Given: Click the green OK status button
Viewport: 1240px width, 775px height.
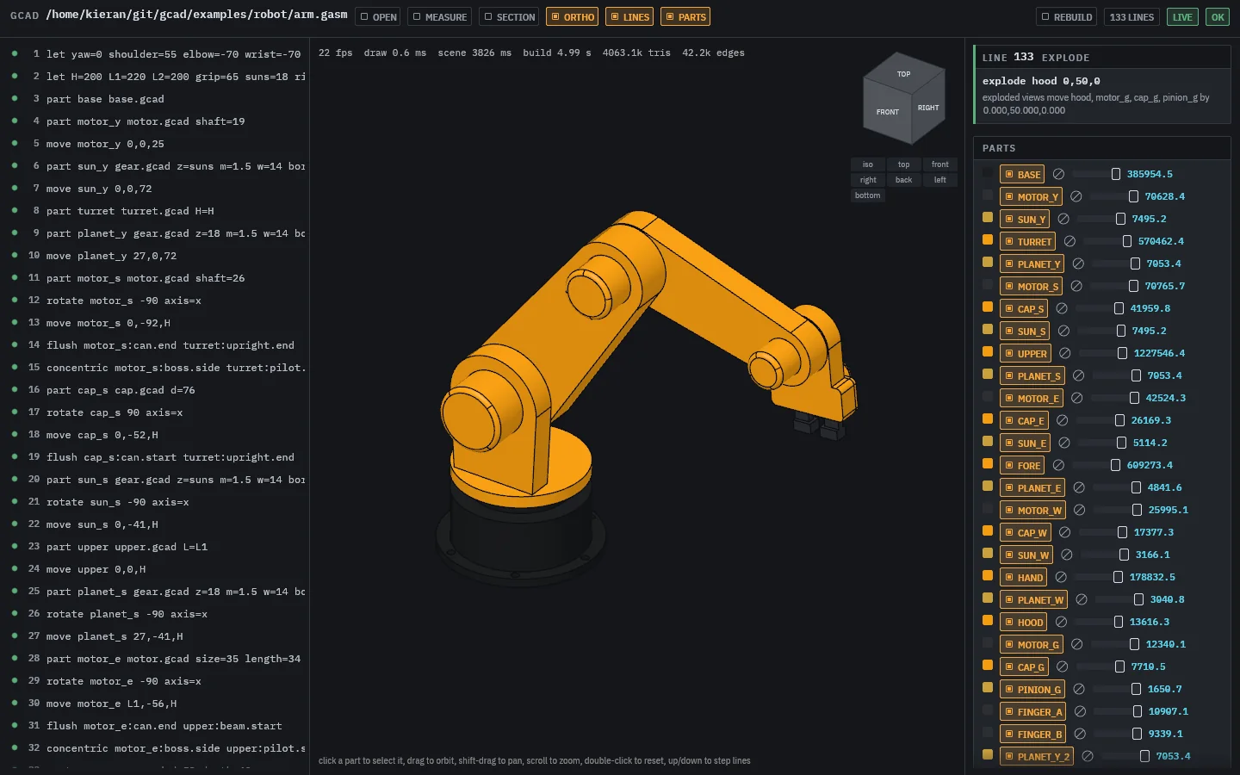Looking at the screenshot, I should (x=1218, y=17).
